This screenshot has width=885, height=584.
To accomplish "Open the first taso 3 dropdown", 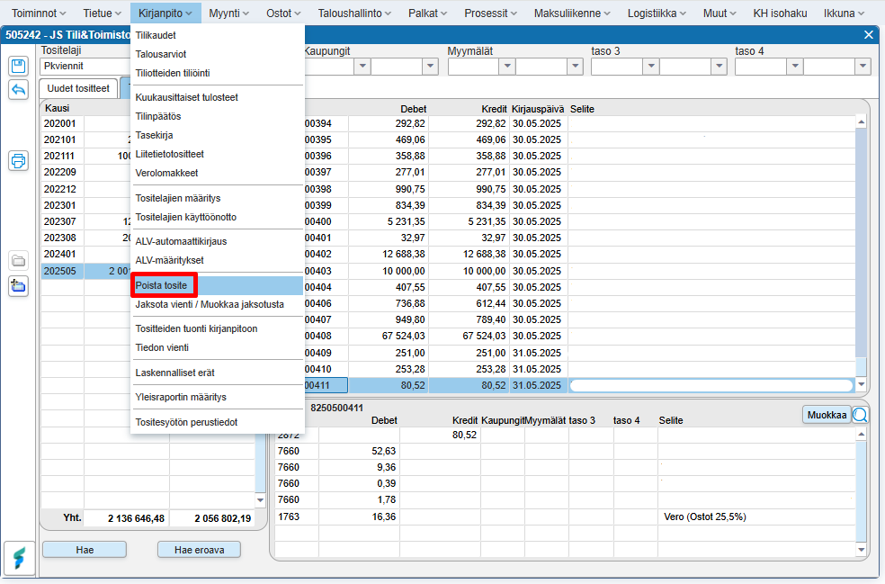I will [650, 67].
